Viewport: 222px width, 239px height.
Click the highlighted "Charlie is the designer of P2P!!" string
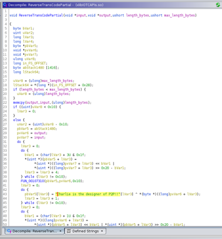88,194
